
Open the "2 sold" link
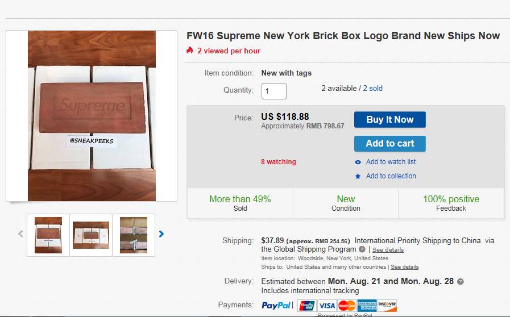(x=373, y=88)
